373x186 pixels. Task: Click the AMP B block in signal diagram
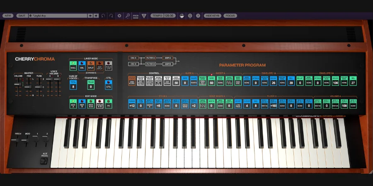(168, 64)
